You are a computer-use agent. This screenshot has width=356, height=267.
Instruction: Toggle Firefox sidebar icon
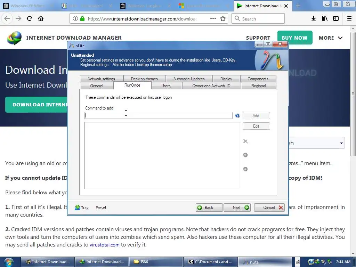click(x=336, y=19)
